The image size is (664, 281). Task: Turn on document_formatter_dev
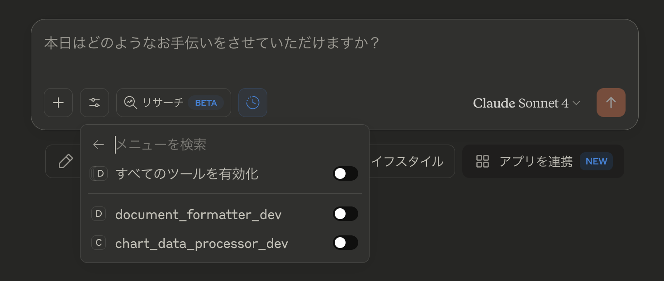(346, 214)
